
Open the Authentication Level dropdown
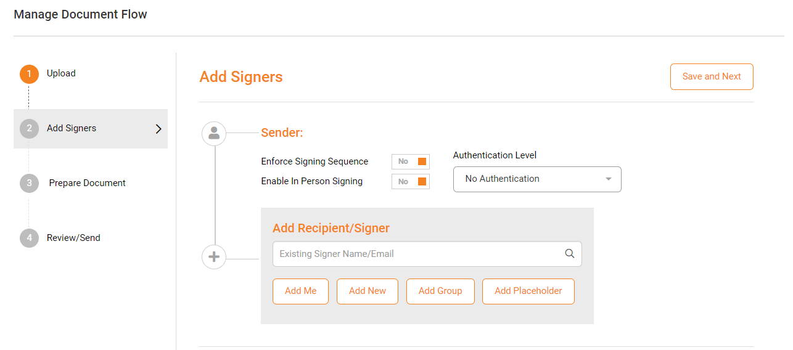pyautogui.click(x=536, y=179)
